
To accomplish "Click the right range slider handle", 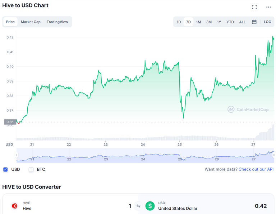I will [274, 155].
